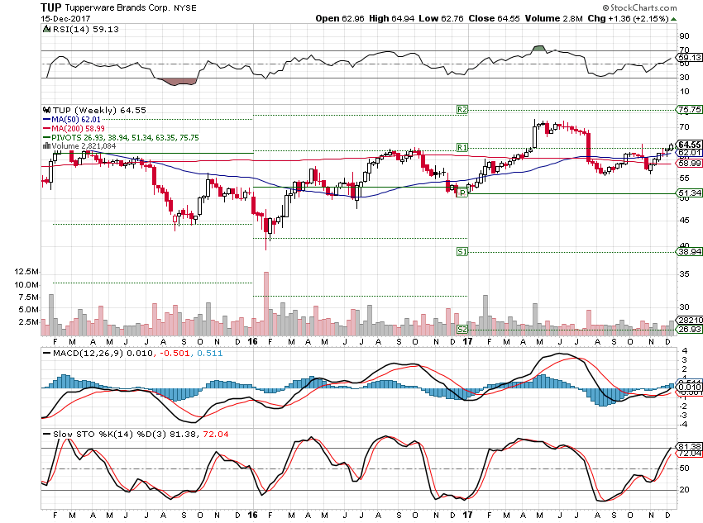Click the blue 0.511 MACD histogram value in legend

208,354
